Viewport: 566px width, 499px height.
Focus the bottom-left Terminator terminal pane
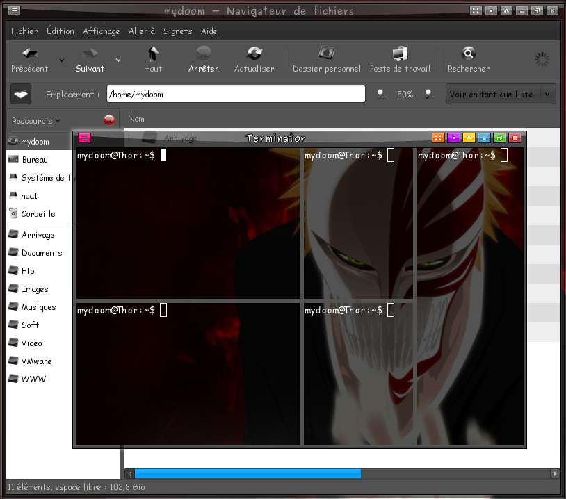pos(188,374)
